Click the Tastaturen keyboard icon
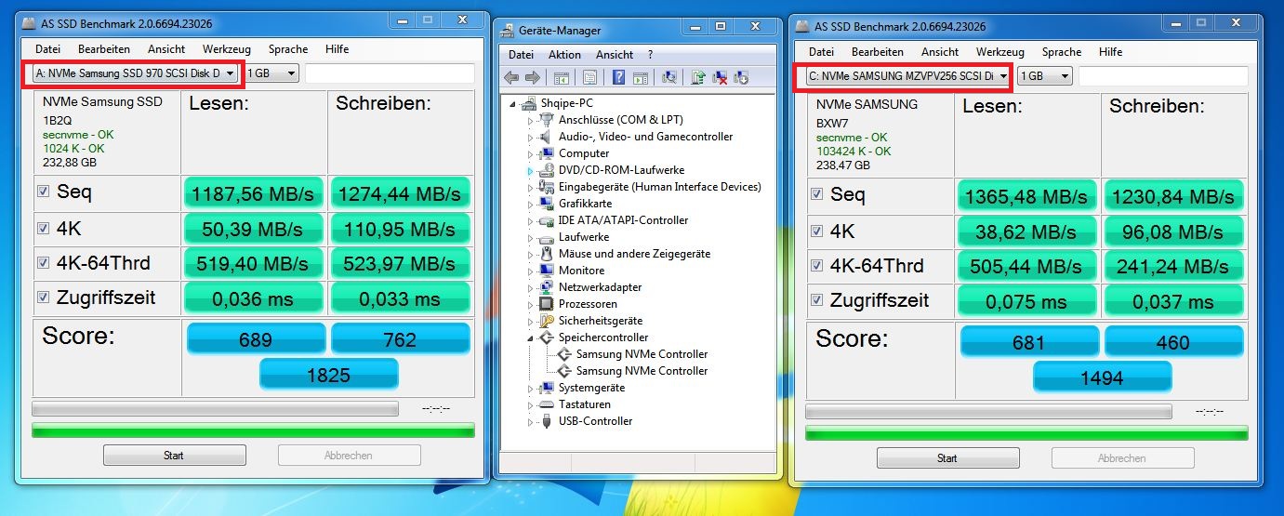1284x516 pixels. tap(547, 404)
